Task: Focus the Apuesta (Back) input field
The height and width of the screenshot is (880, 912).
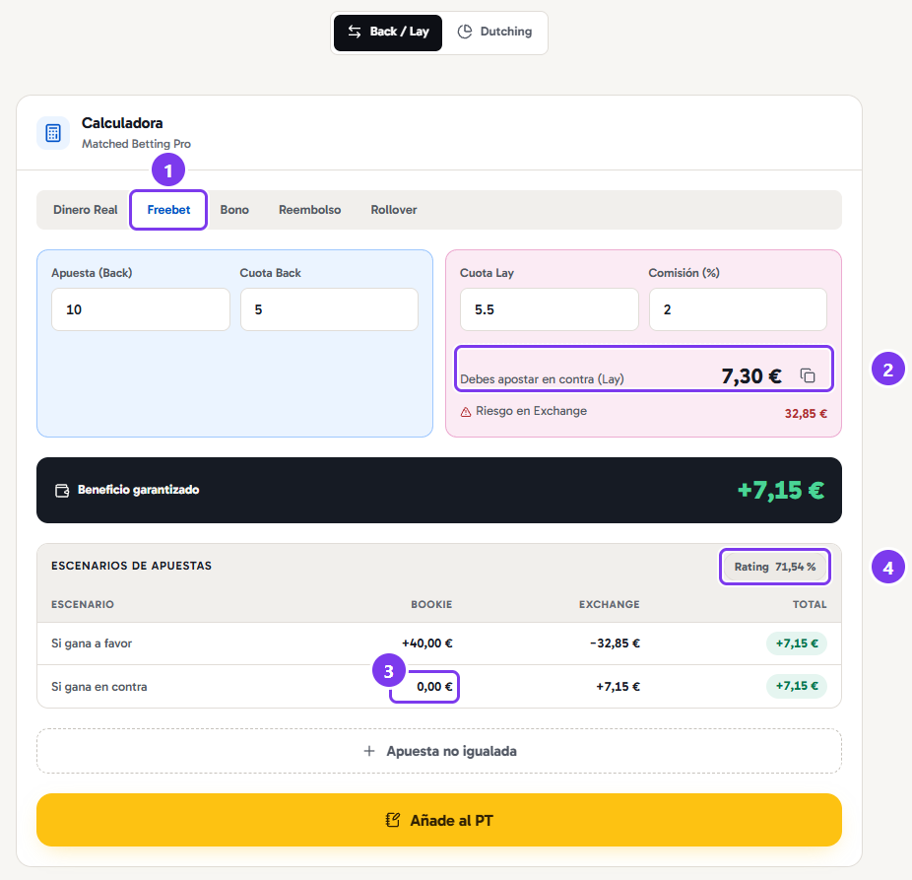Action: click(x=141, y=309)
